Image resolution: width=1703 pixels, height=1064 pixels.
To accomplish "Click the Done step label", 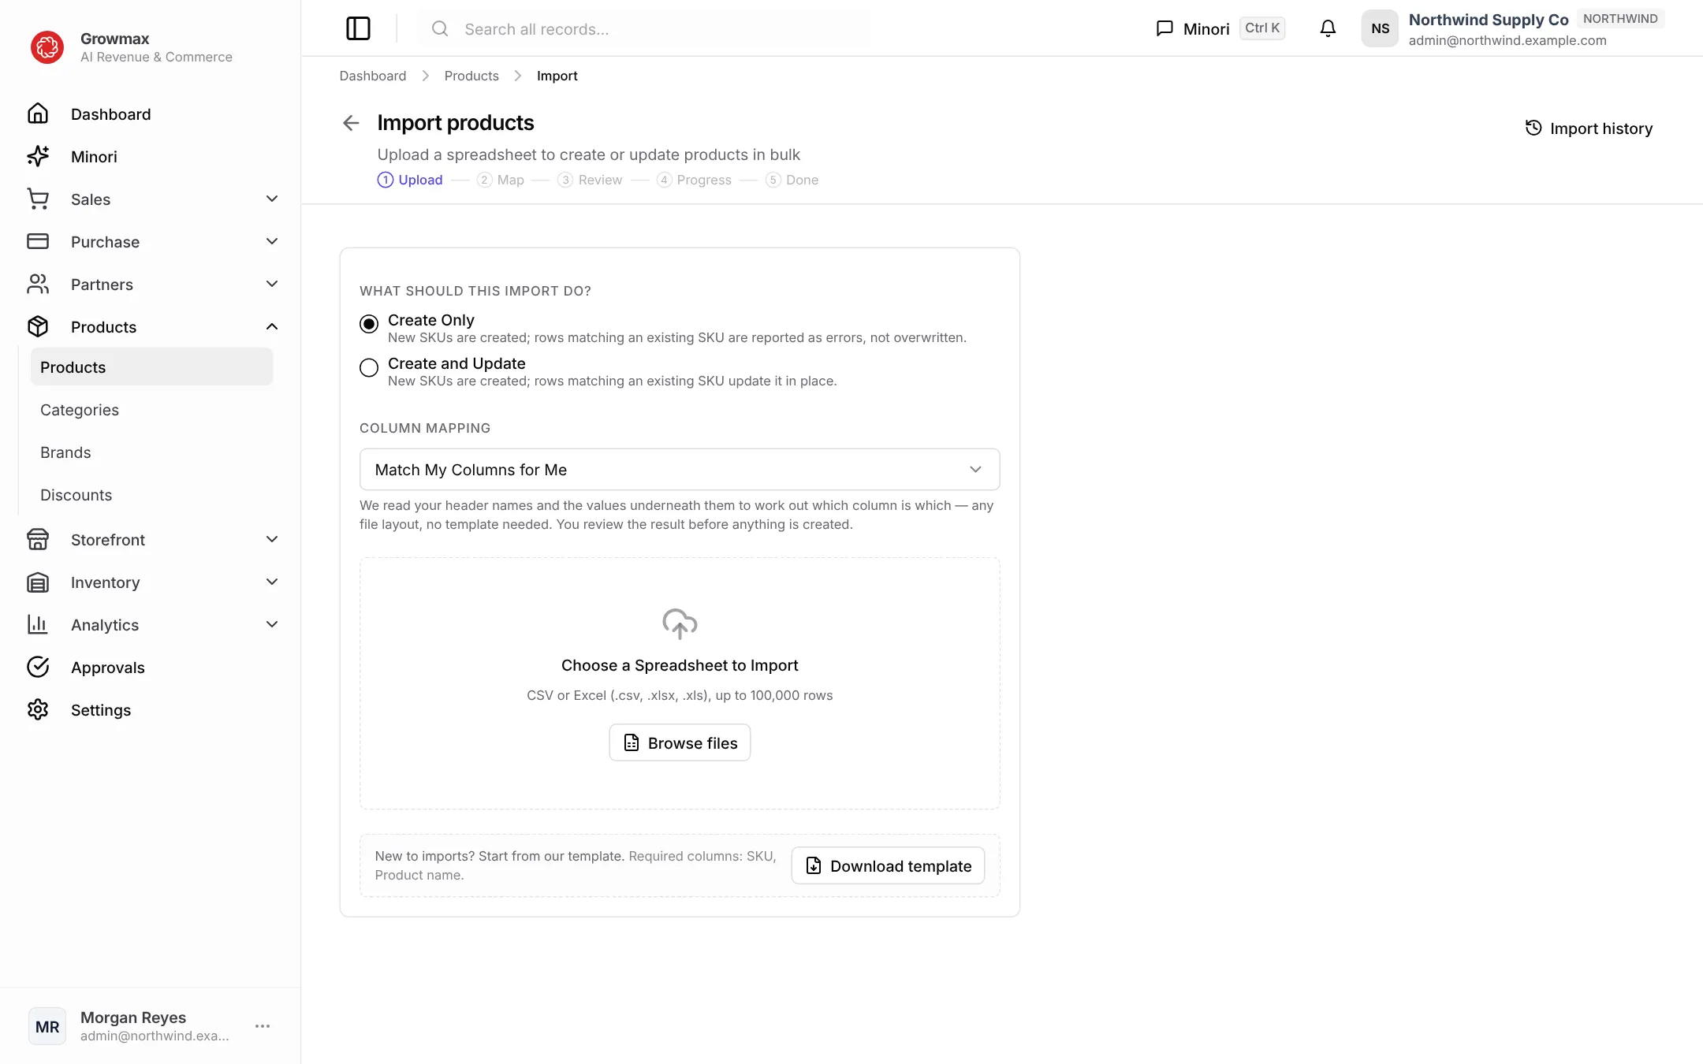I will 802,180.
